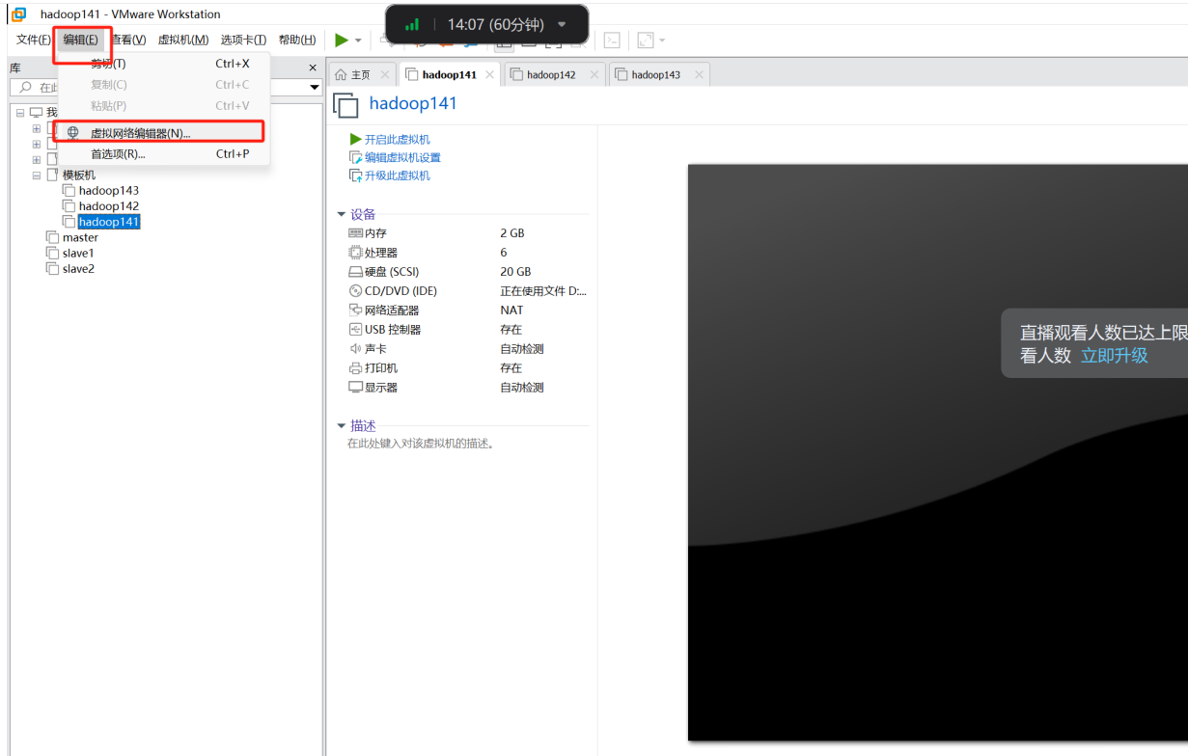Click the home icon on 主页 tab

pos(340,74)
